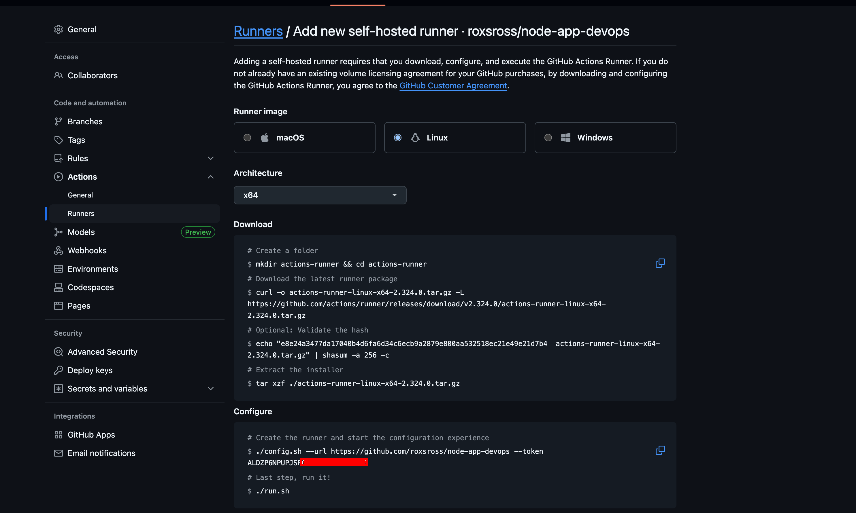Viewport: 856px width, 513px height.
Task: Click 'tar xzf ./actions-runner-linux-x64-2.324.0.tar.gz' command
Action: 357,383
